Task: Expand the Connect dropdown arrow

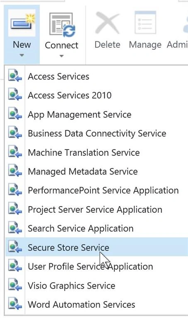Action: tap(62, 56)
